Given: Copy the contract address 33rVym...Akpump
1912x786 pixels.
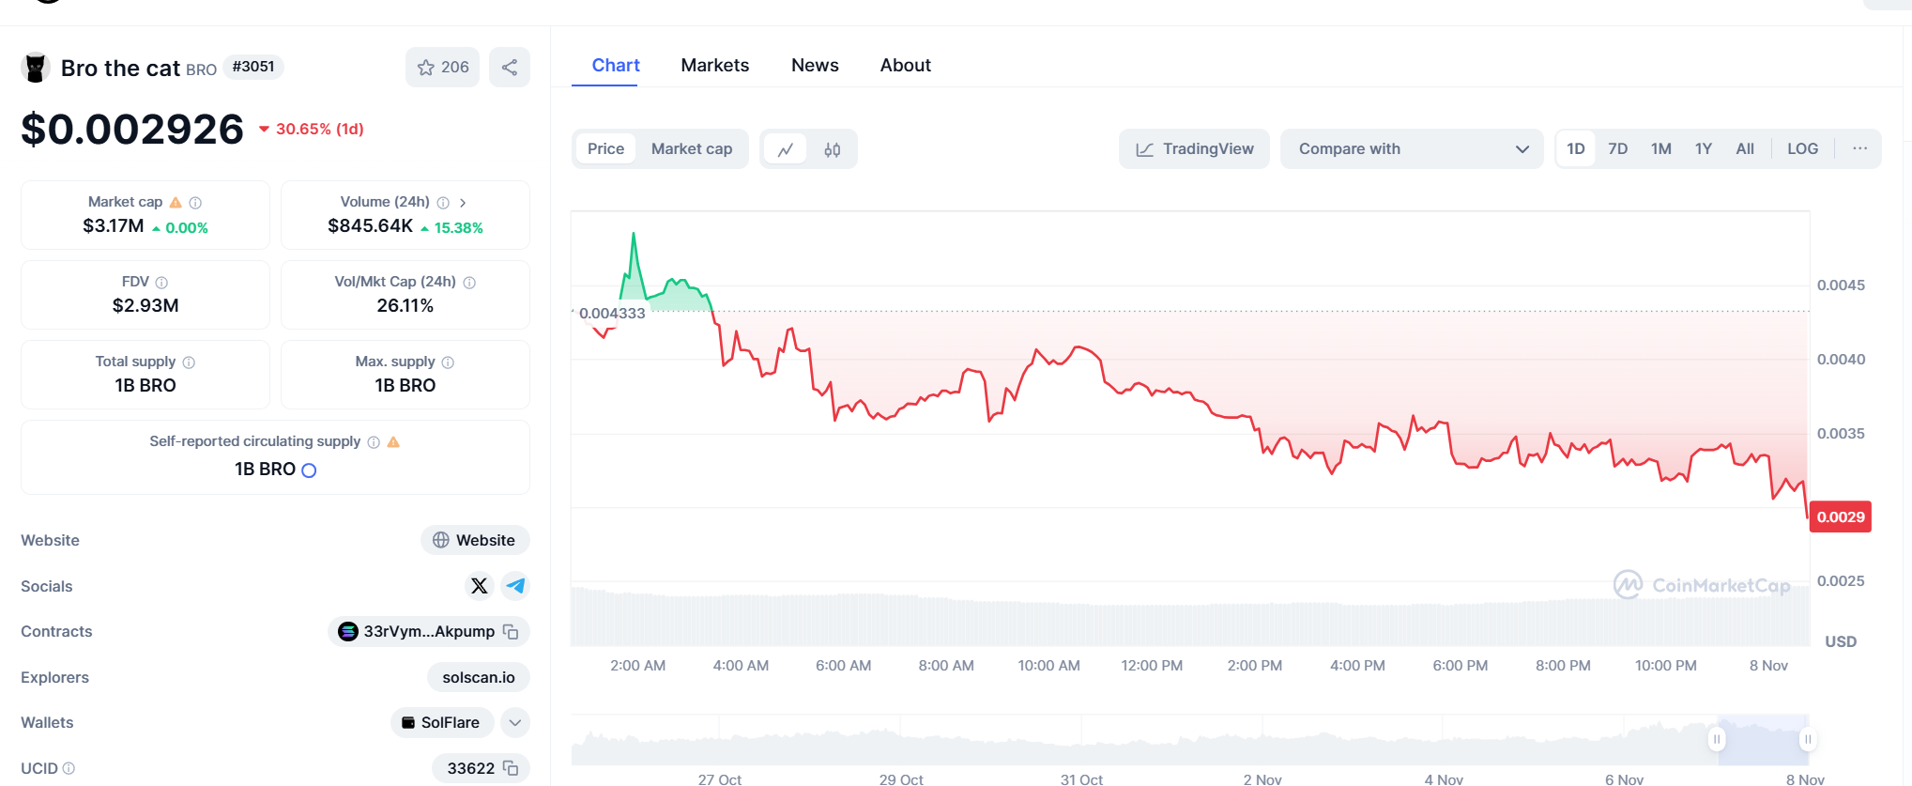Looking at the screenshot, I should (511, 632).
